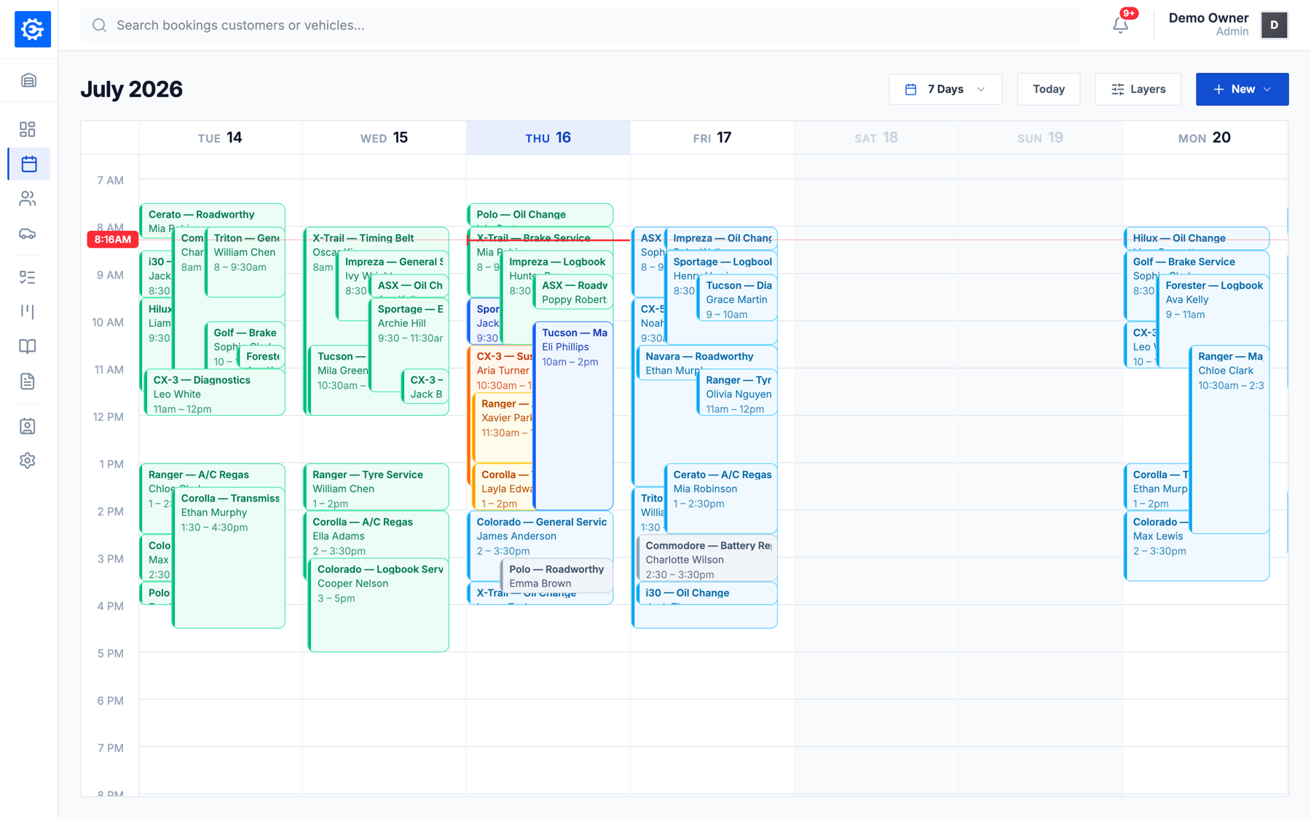Select the WED 15 day header

(x=384, y=138)
